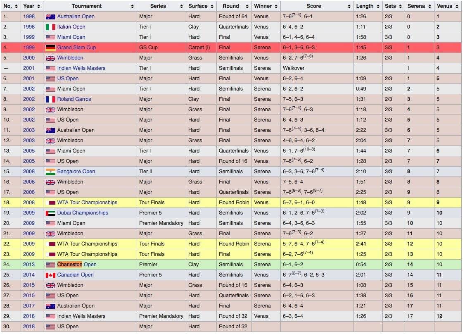Select the 'Walkover' score cell
Viewport: 465px width, 334px height.
pos(317,68)
